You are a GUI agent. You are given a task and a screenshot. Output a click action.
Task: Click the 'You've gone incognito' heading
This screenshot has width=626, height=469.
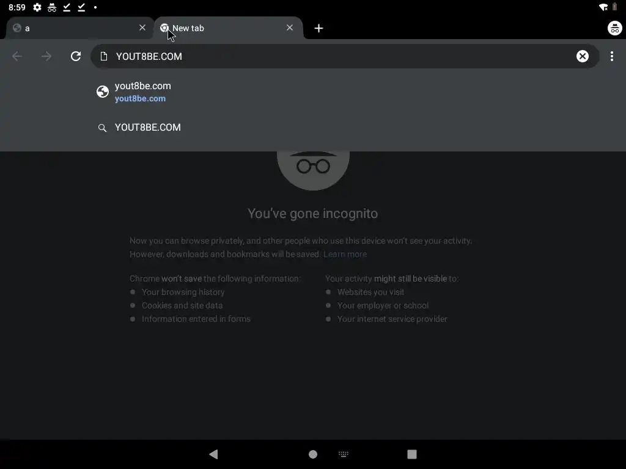(x=312, y=213)
